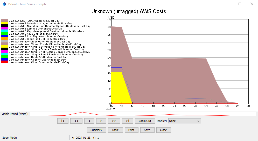Click the Unknown-Amazon Route 53 legend label

tap(38, 57)
